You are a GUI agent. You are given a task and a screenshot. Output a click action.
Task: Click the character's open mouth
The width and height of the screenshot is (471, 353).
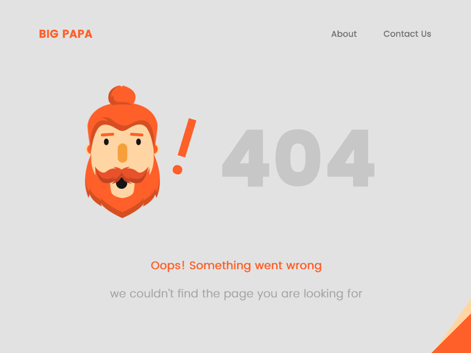click(x=122, y=184)
